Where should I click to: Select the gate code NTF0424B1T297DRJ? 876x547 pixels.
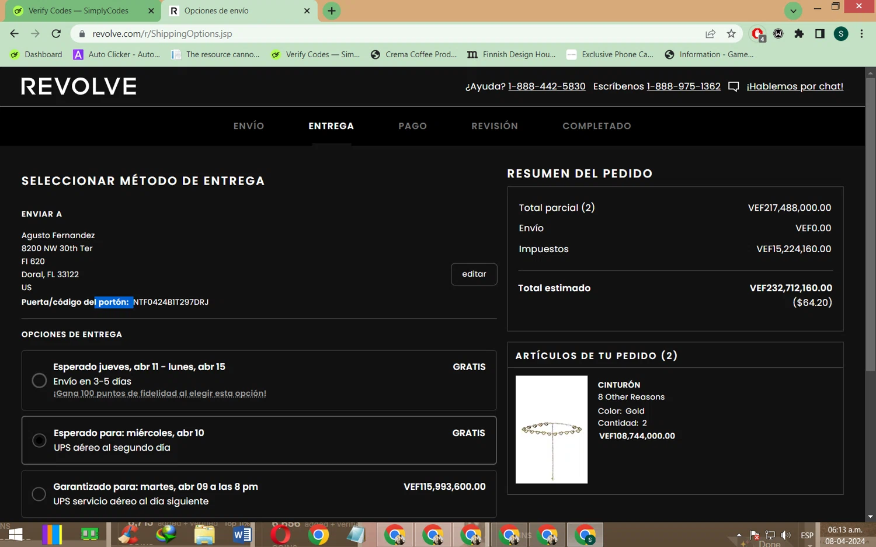(171, 302)
